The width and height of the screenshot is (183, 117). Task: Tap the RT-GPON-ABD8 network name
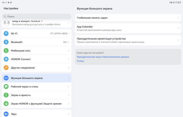(x=59, y=34)
